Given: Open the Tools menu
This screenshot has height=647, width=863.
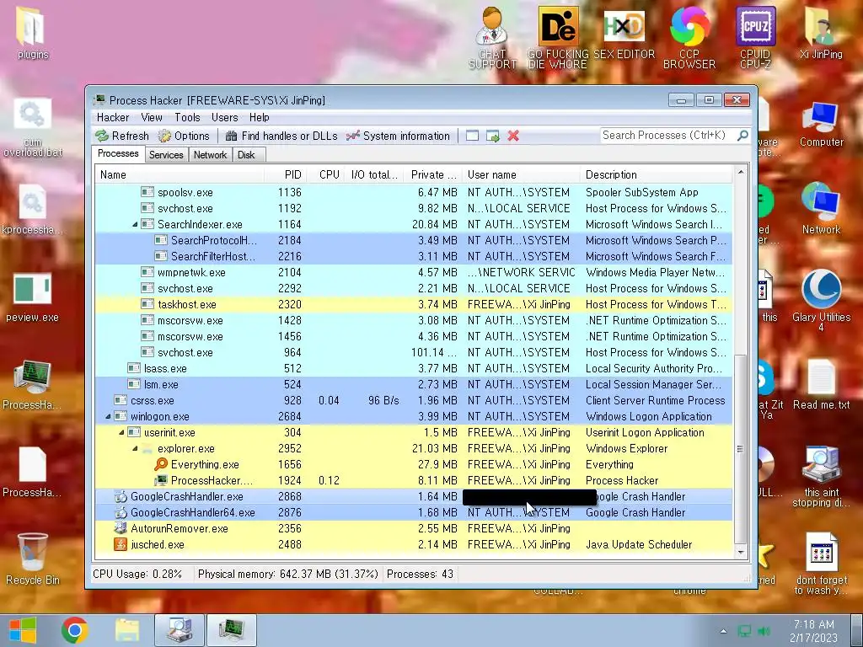Looking at the screenshot, I should pos(187,117).
